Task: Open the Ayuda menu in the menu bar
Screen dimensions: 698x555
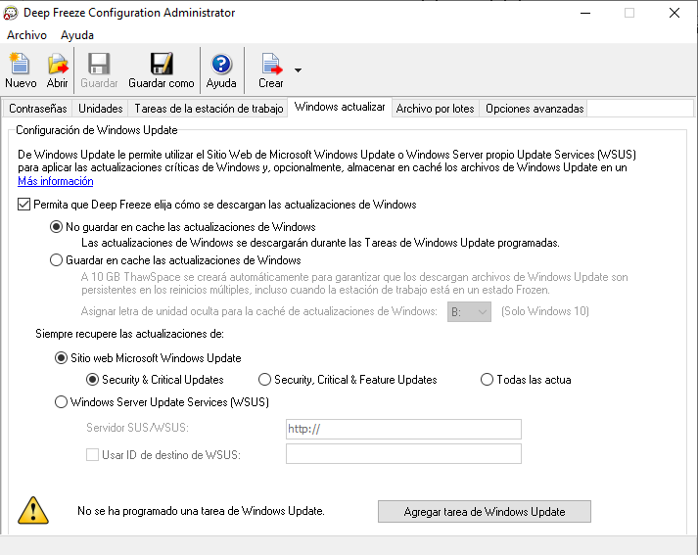Action: coord(77,35)
